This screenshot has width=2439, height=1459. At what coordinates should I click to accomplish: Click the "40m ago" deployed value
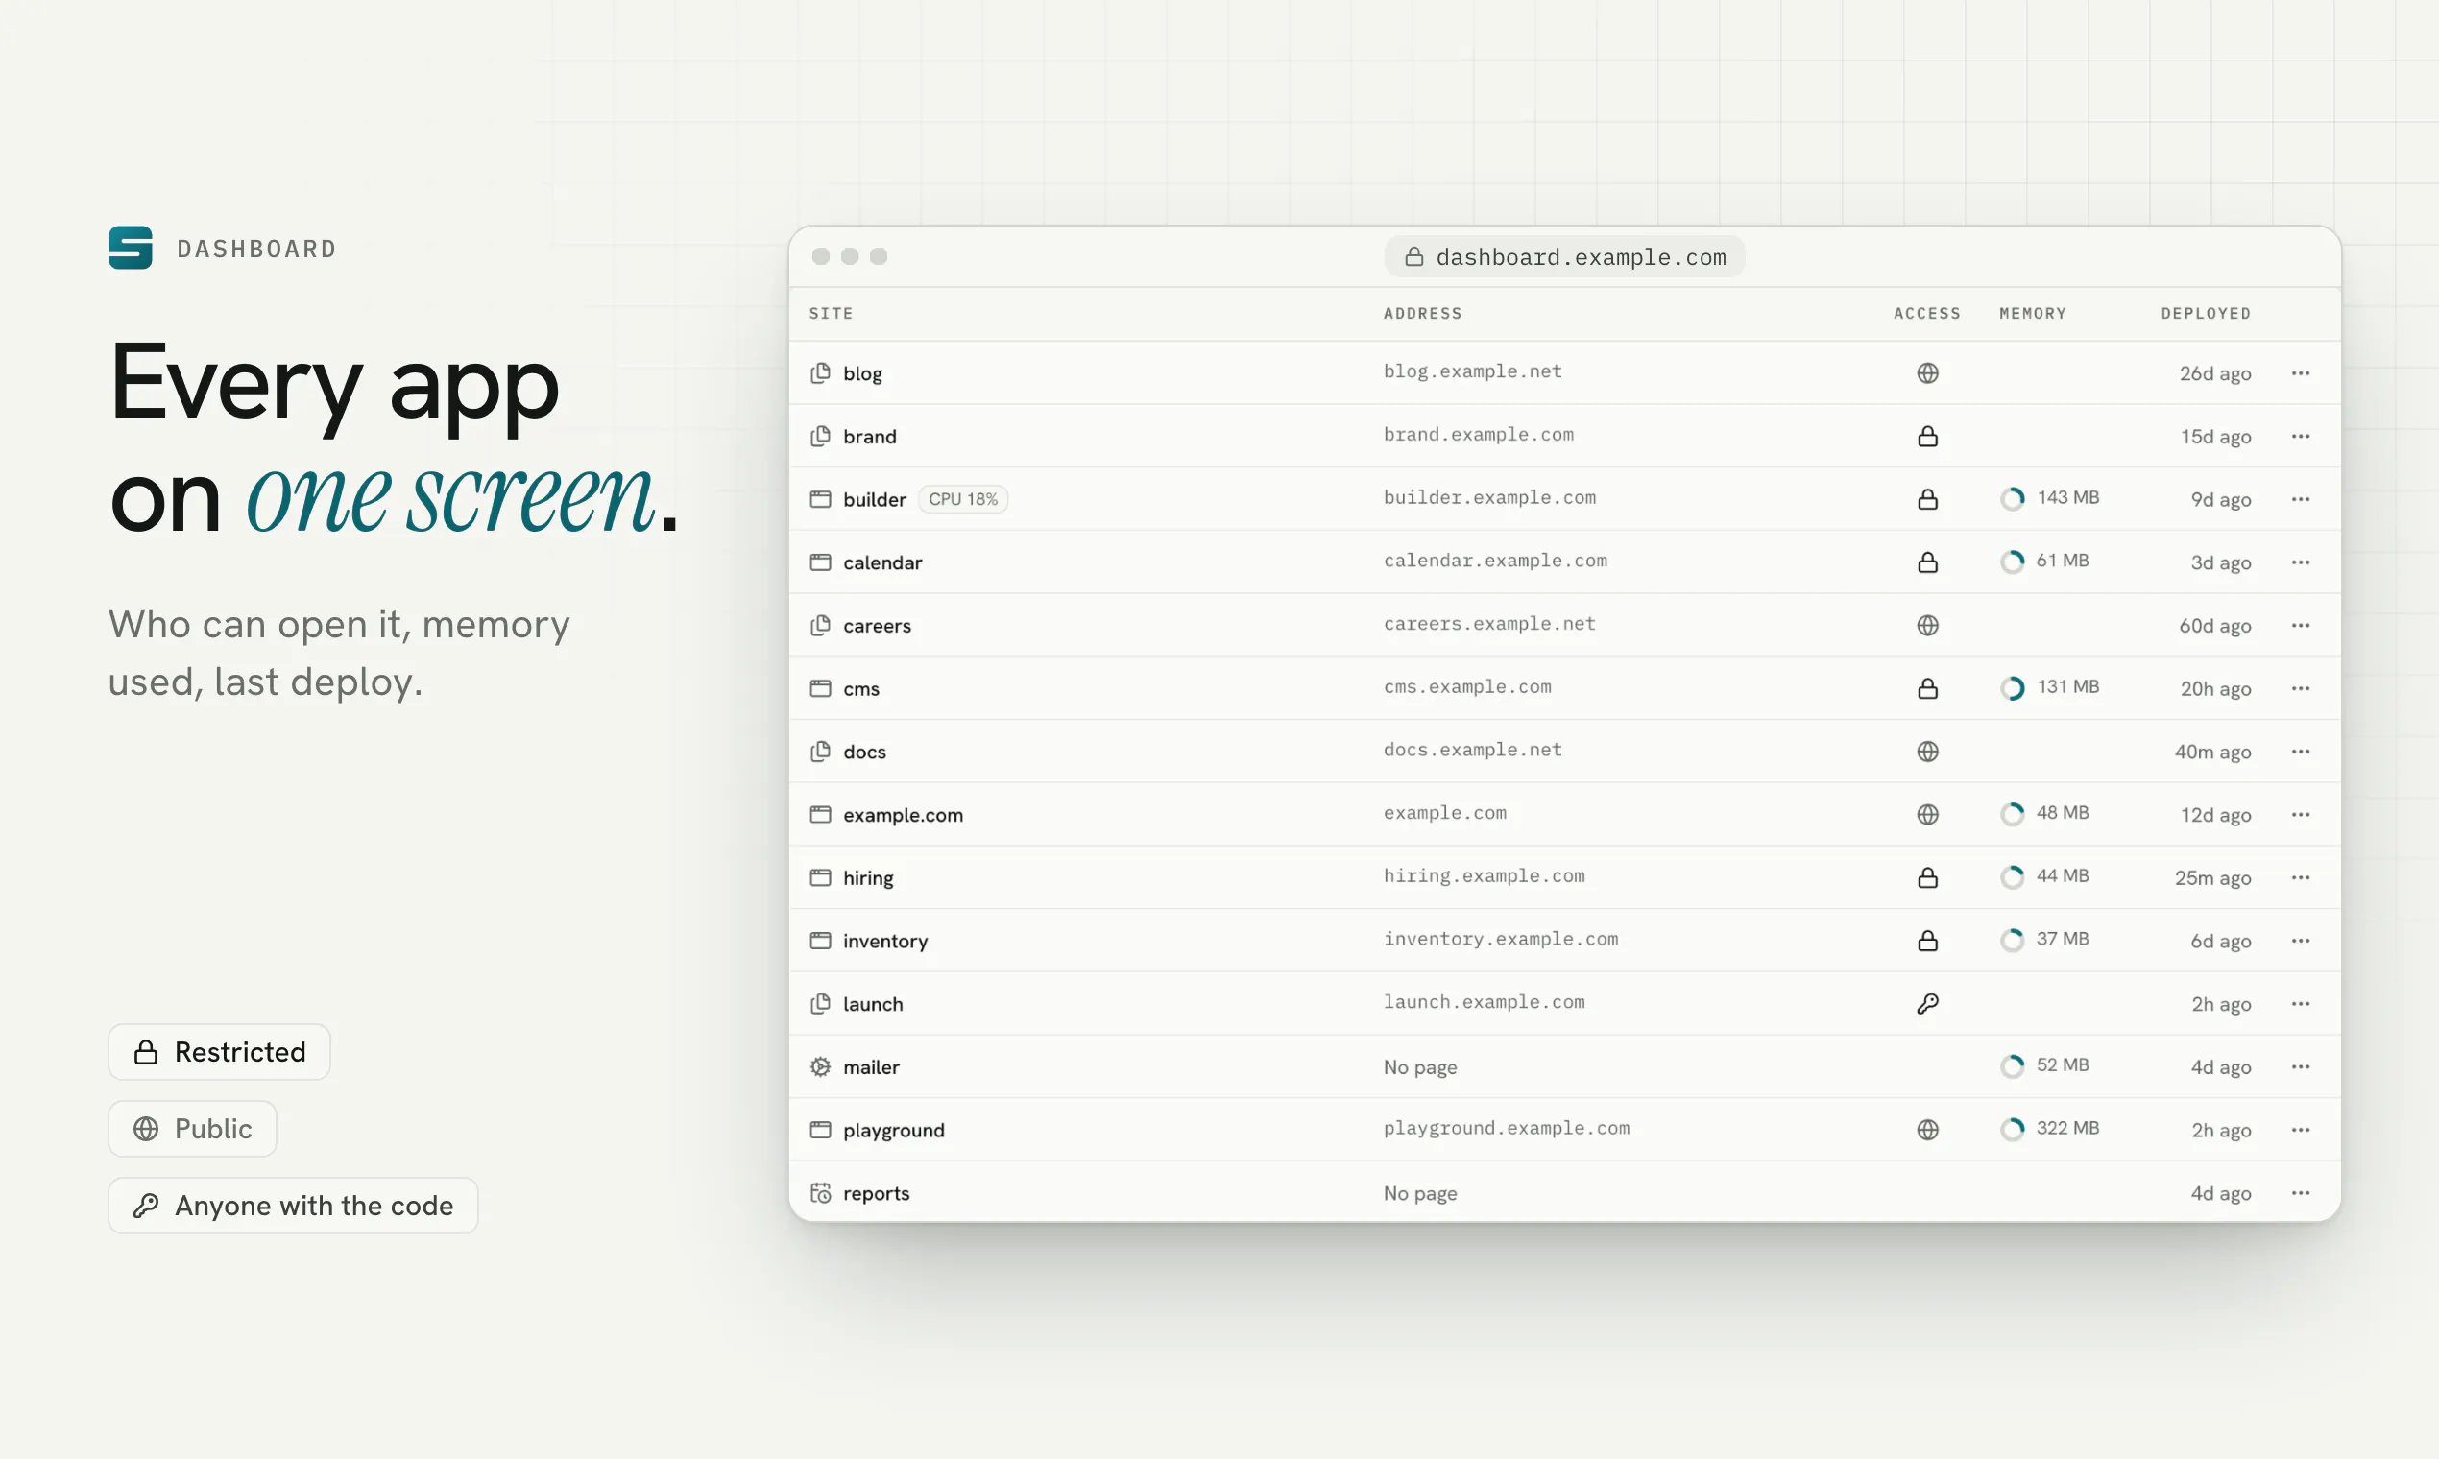[x=2211, y=753]
